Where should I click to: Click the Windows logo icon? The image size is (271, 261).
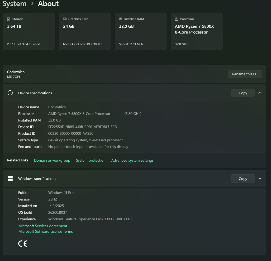(x=10, y=179)
